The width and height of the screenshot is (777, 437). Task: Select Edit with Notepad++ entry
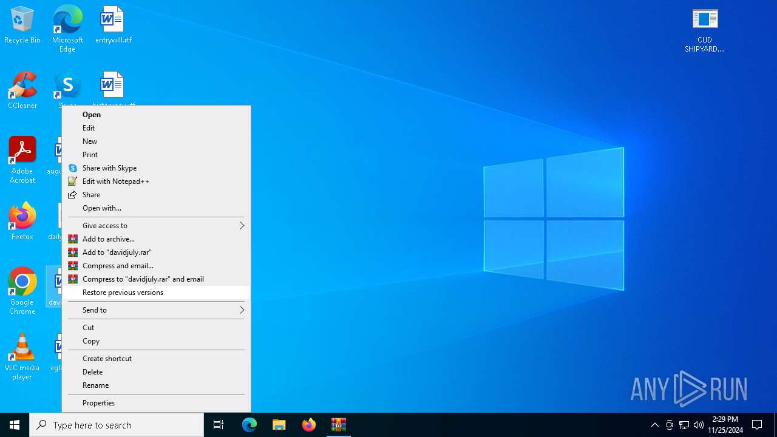click(157, 181)
